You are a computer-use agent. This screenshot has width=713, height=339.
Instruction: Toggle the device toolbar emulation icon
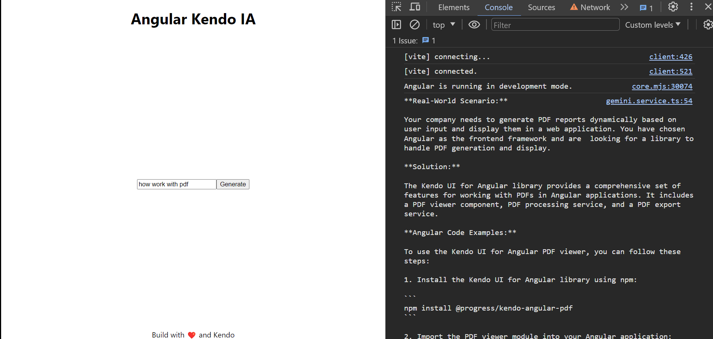[x=415, y=7]
